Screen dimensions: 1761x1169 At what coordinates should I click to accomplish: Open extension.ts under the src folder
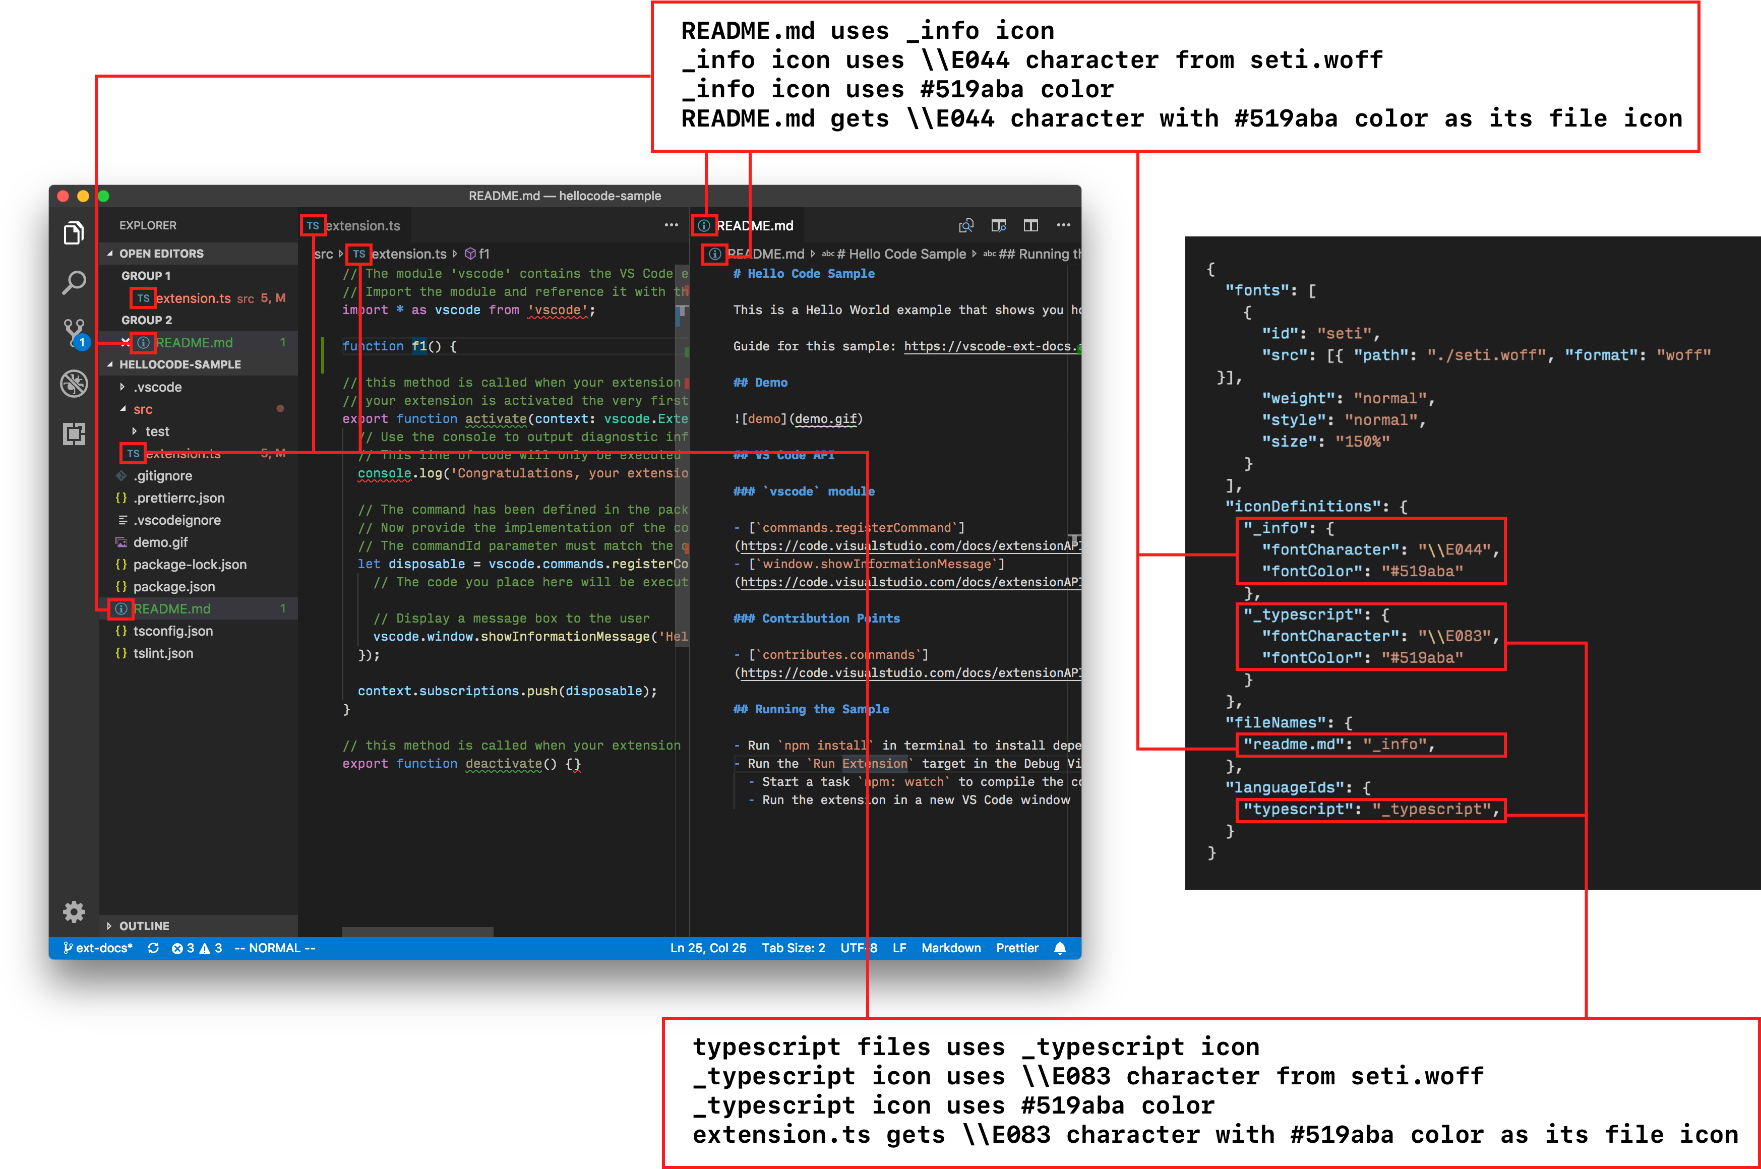click(x=198, y=453)
